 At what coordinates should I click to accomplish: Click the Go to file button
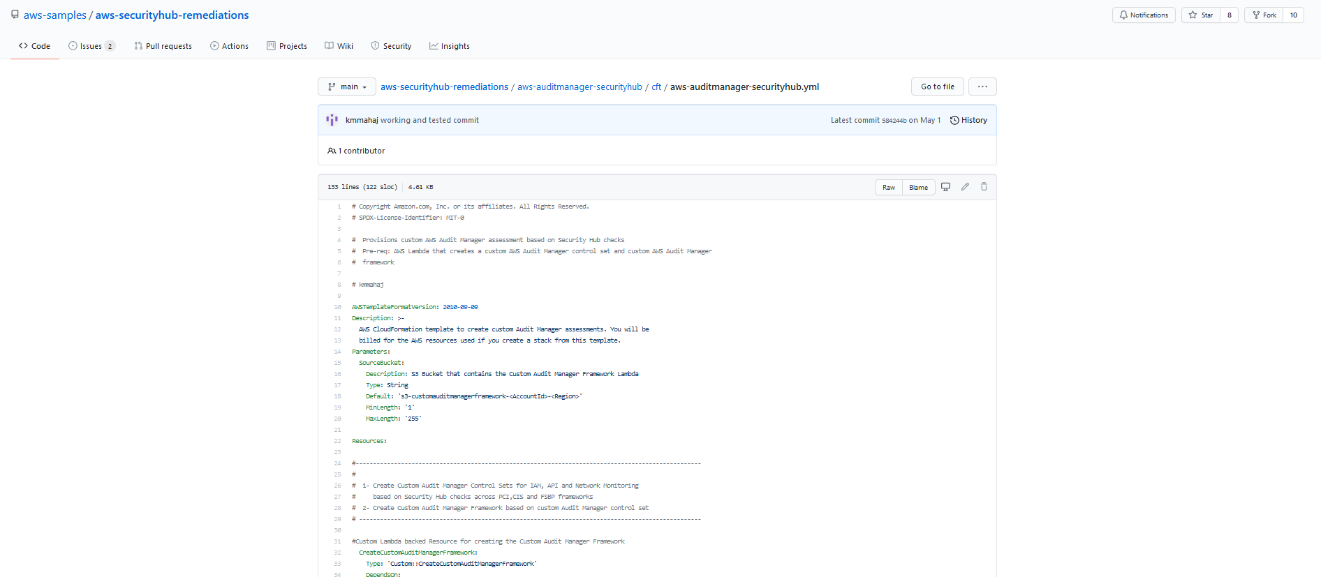tap(937, 87)
